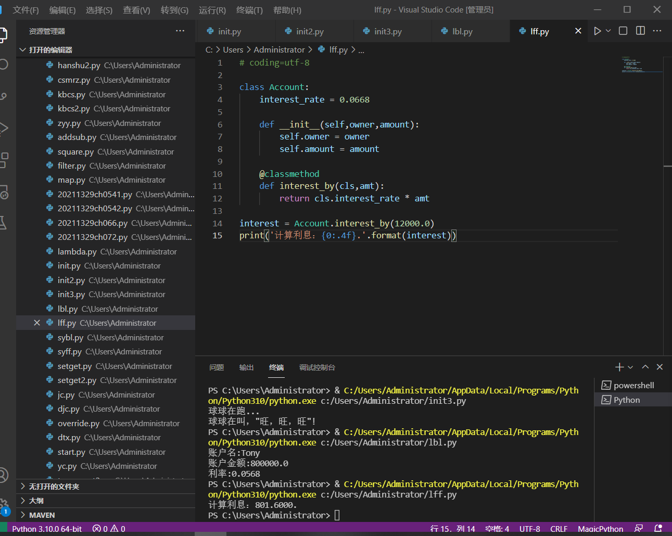This screenshot has width=672, height=536.
Task: Close the lff.py editor tab
Action: (x=578, y=31)
